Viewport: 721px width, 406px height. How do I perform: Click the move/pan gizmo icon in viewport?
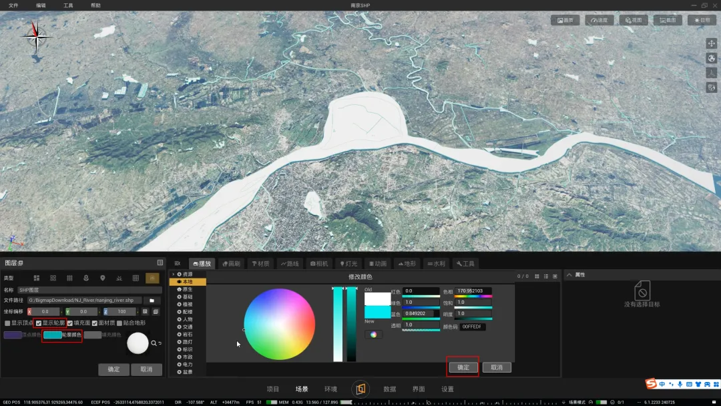tap(711, 43)
